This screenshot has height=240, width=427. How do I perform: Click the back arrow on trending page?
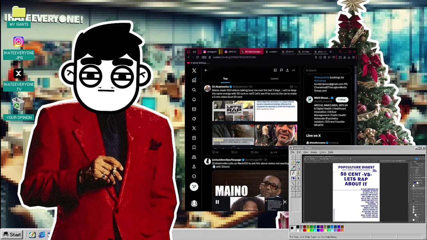[x=206, y=70]
